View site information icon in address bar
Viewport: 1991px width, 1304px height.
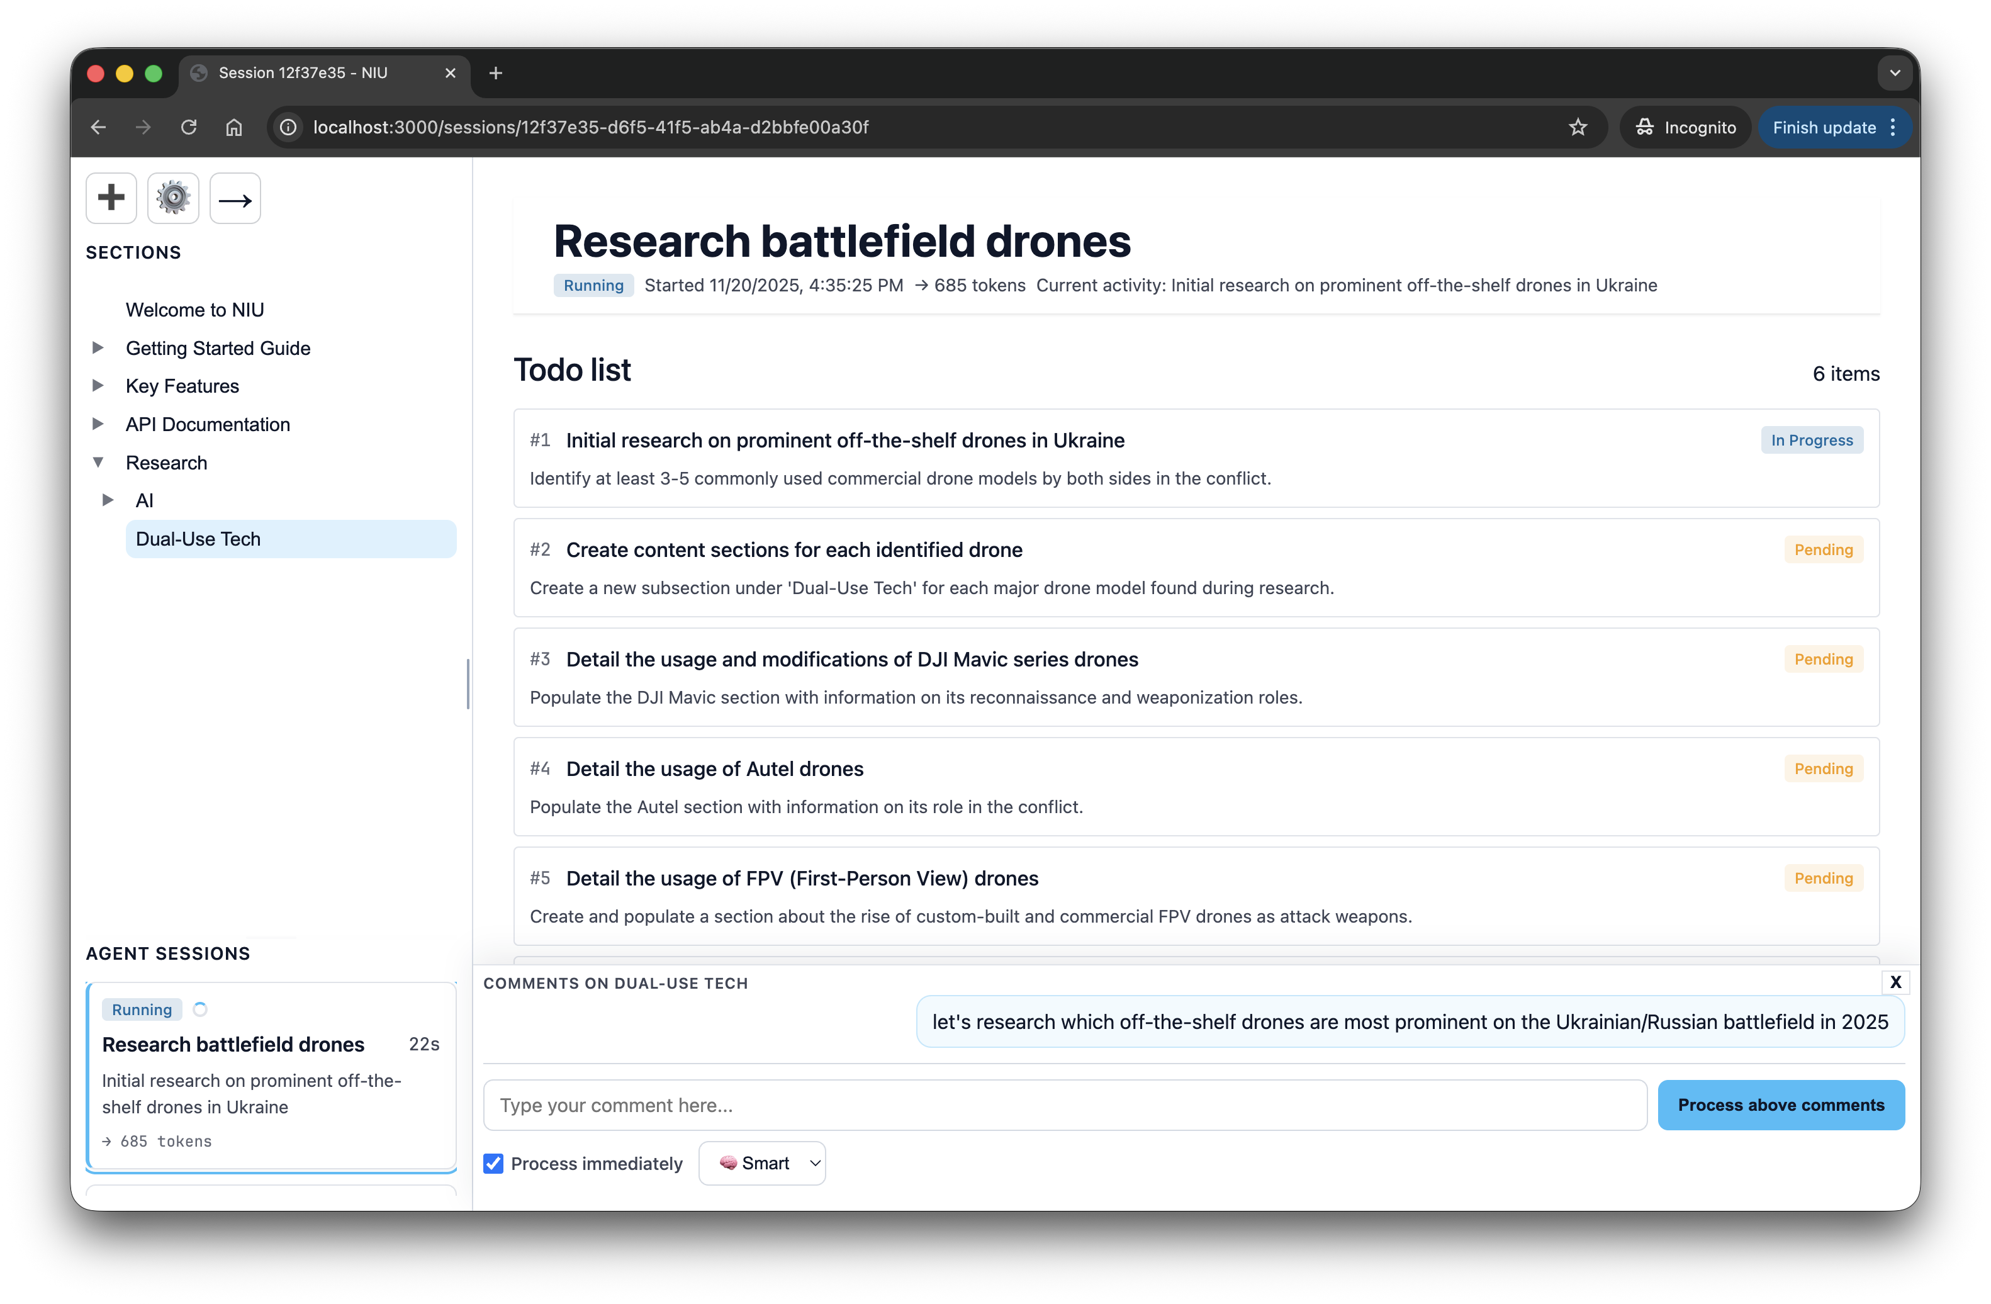point(288,127)
